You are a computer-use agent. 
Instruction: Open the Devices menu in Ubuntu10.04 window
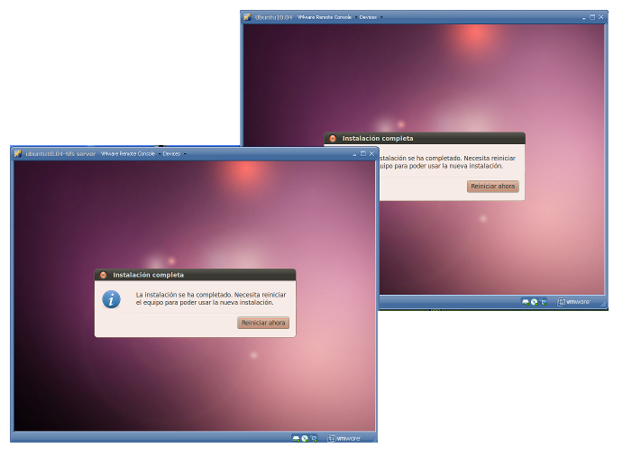pos(371,17)
